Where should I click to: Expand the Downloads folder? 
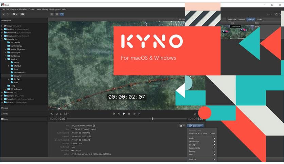2,33
